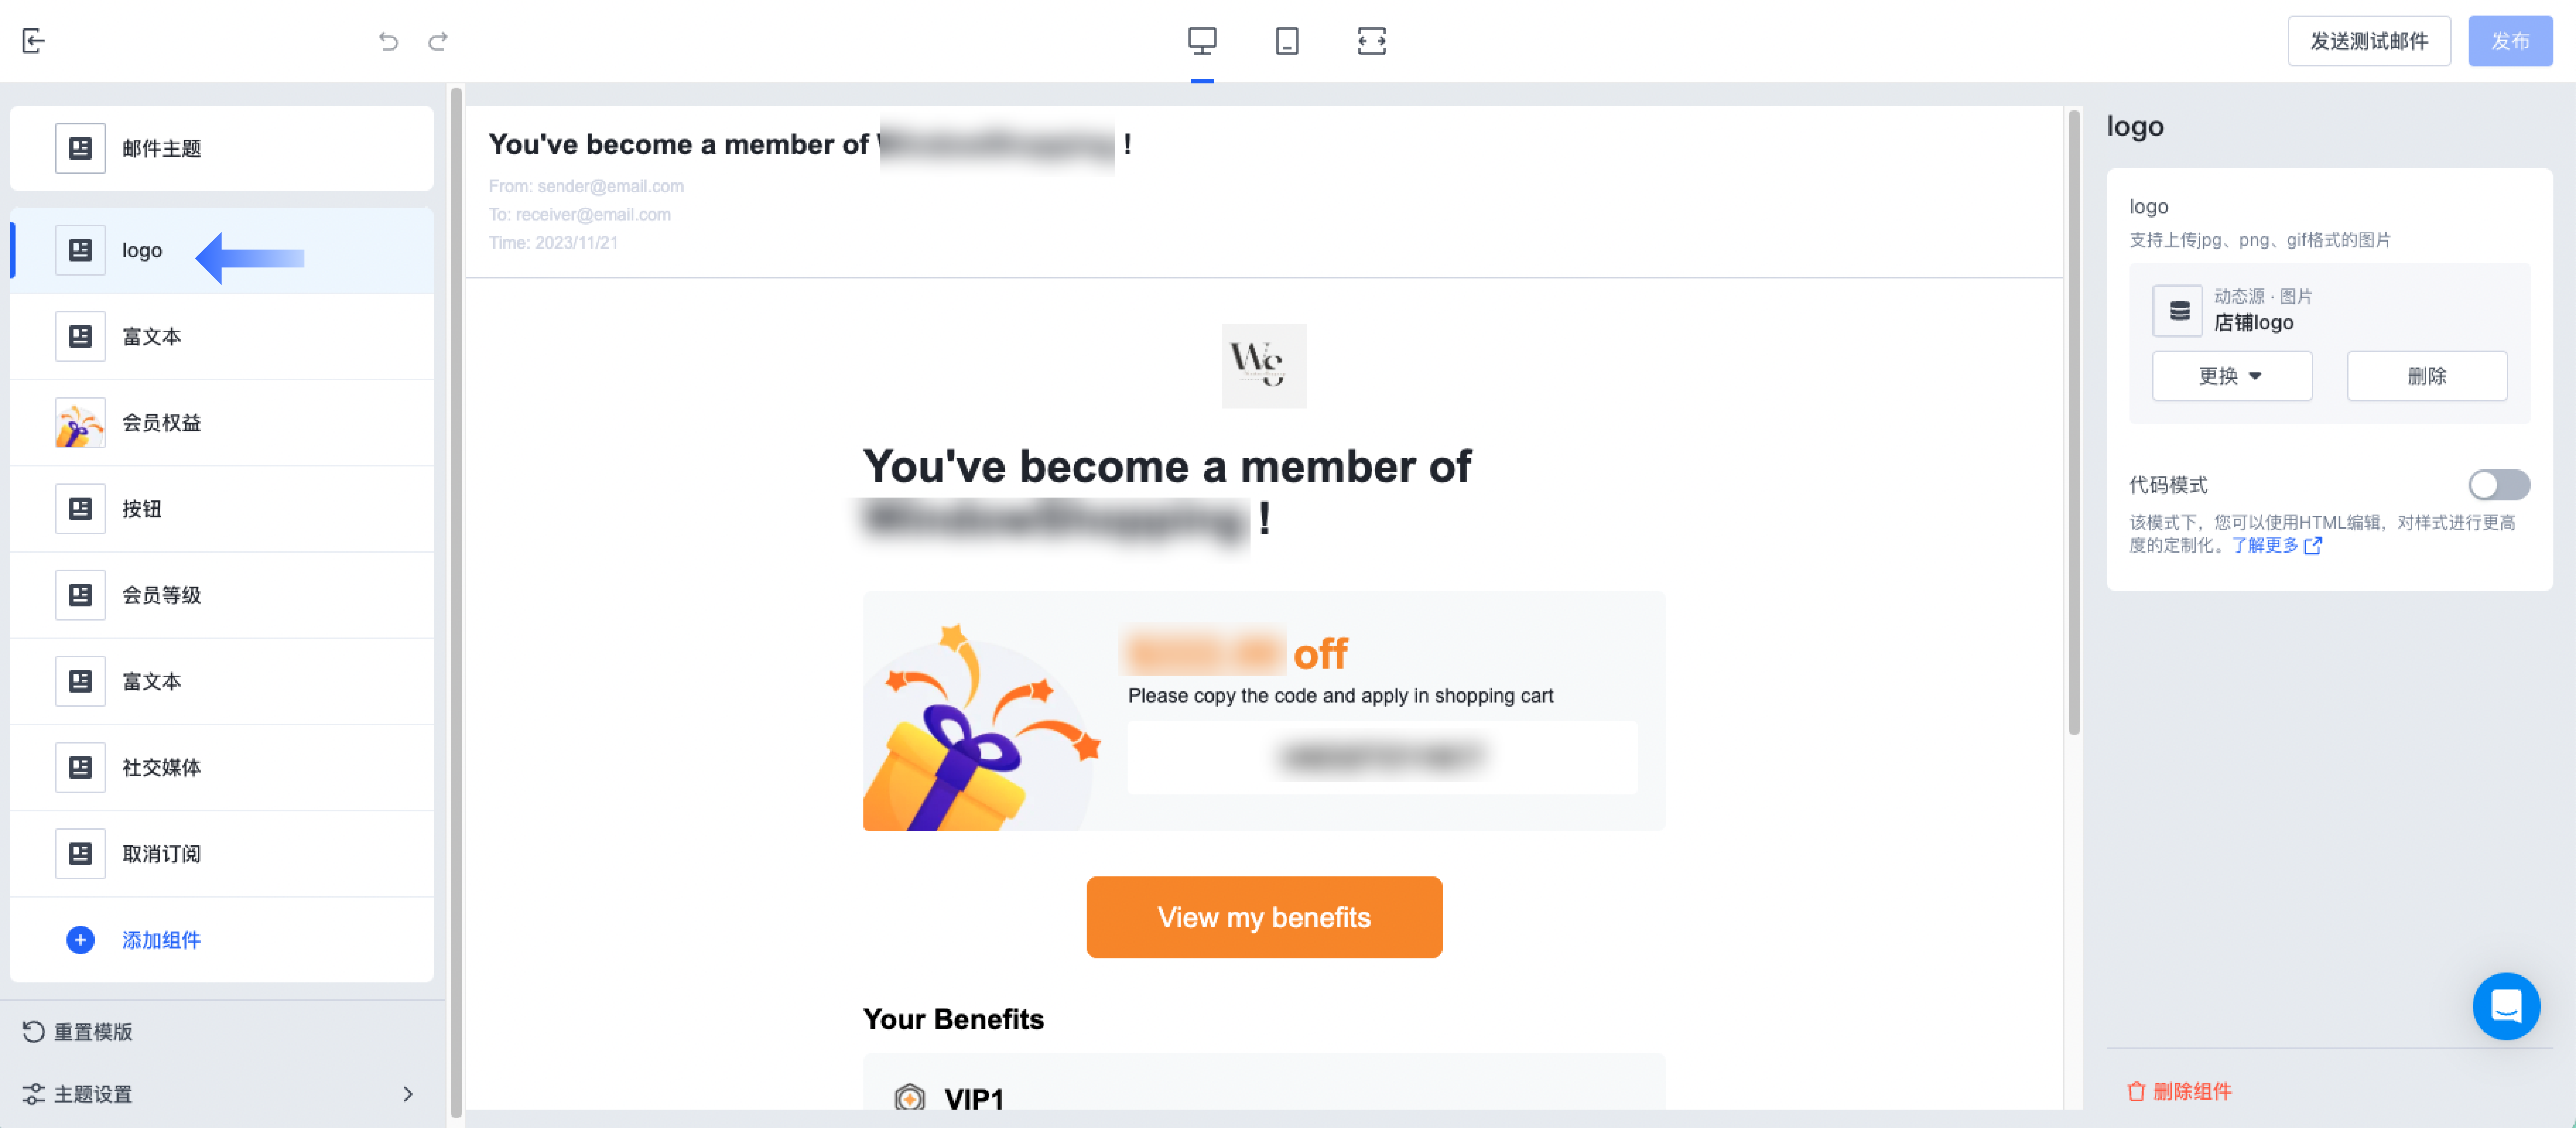2576x1128 pixels.
Task: Redo the last undone edit
Action: 438,41
